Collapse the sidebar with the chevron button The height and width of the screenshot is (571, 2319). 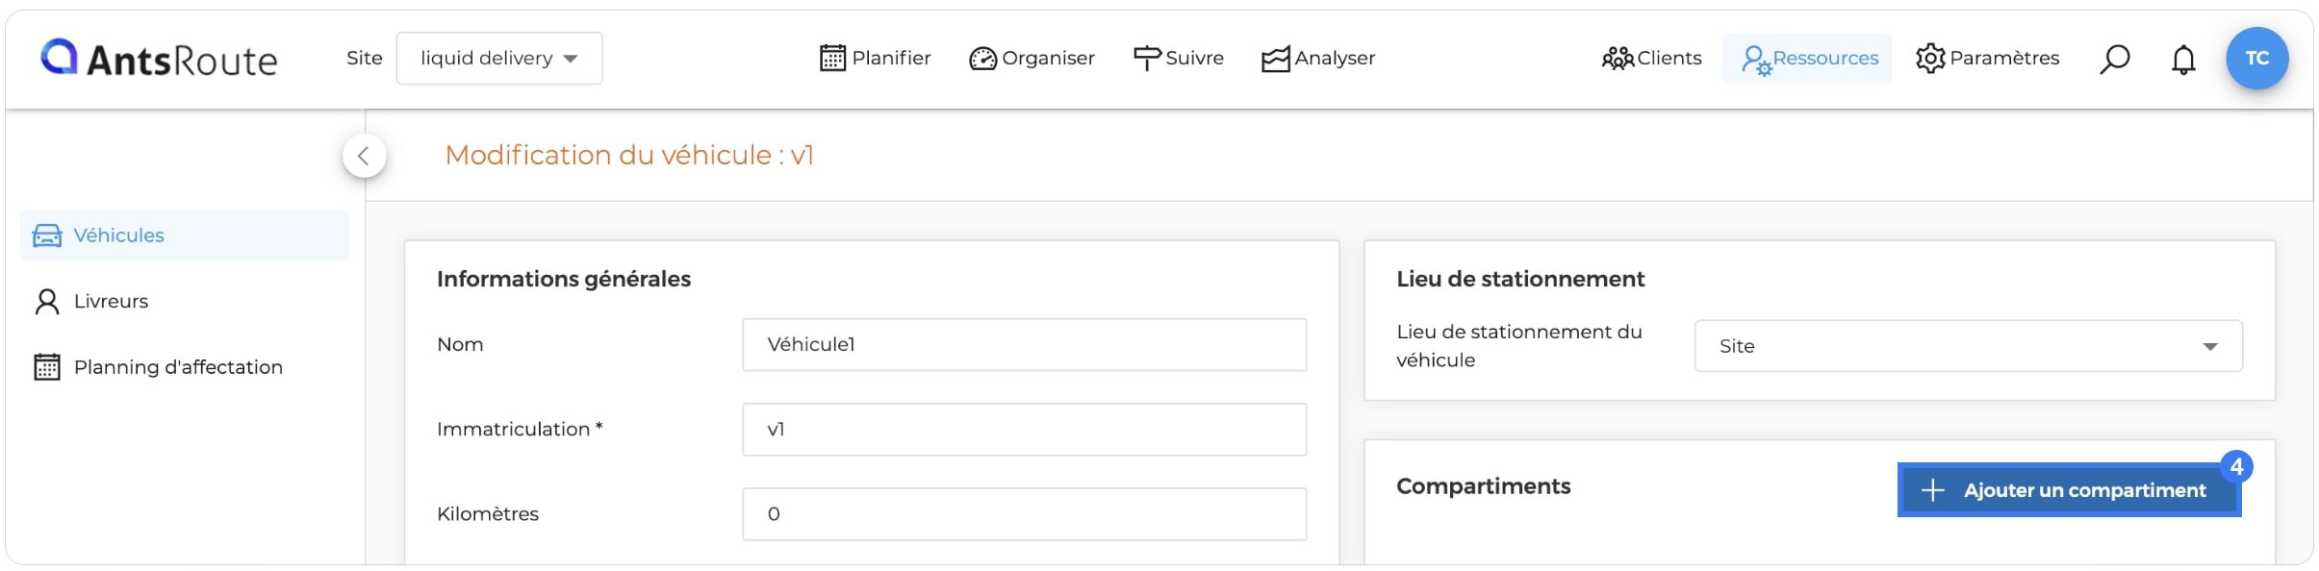[x=364, y=156]
